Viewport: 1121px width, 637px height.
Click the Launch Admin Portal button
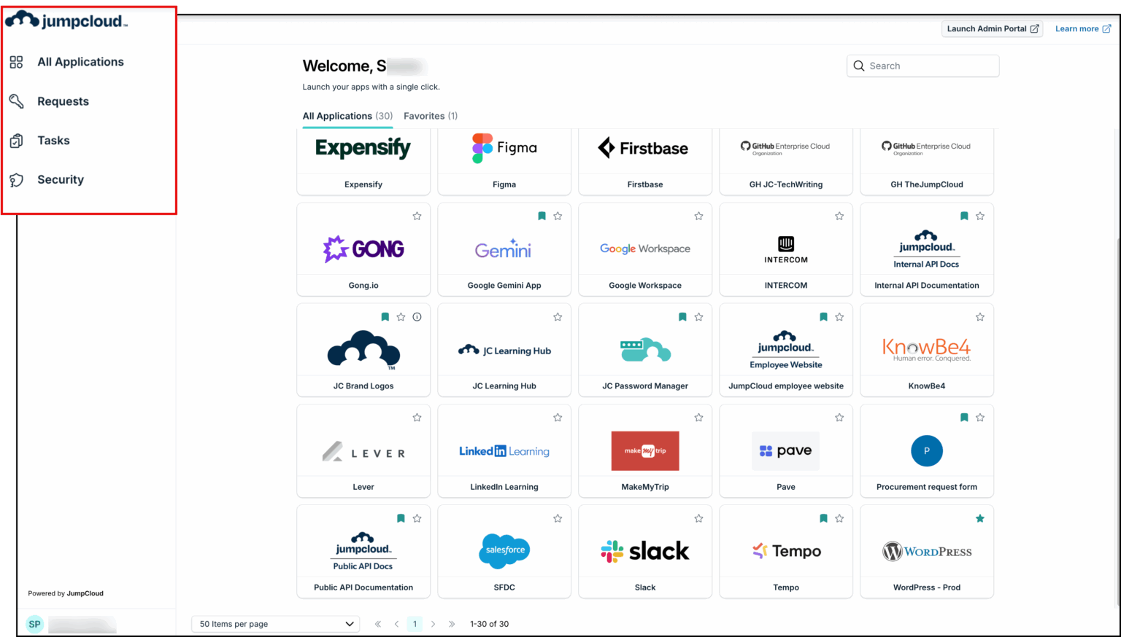click(993, 28)
